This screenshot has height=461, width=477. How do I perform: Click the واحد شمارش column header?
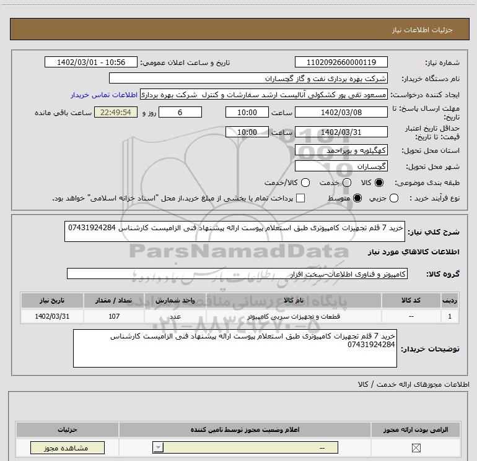tap(175, 300)
